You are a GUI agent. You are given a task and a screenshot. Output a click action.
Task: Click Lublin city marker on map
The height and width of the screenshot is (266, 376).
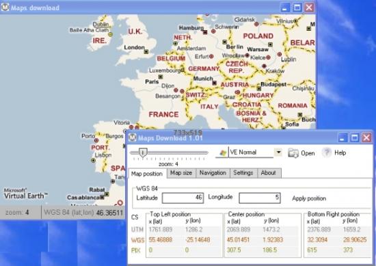click(280, 54)
